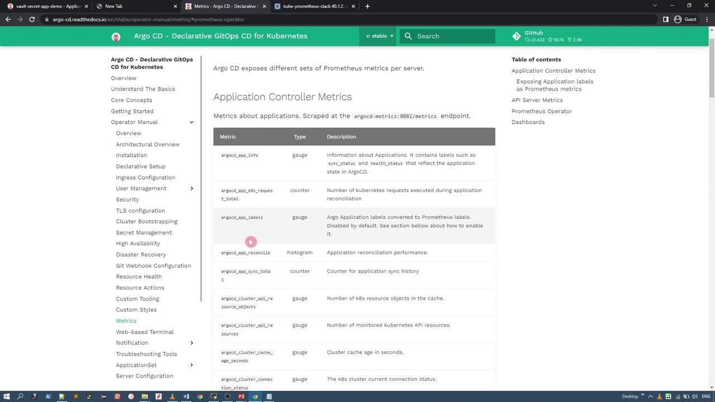Image resolution: width=715 pixels, height=402 pixels.
Task: Open the Ingress Configuration page
Action: (x=145, y=178)
